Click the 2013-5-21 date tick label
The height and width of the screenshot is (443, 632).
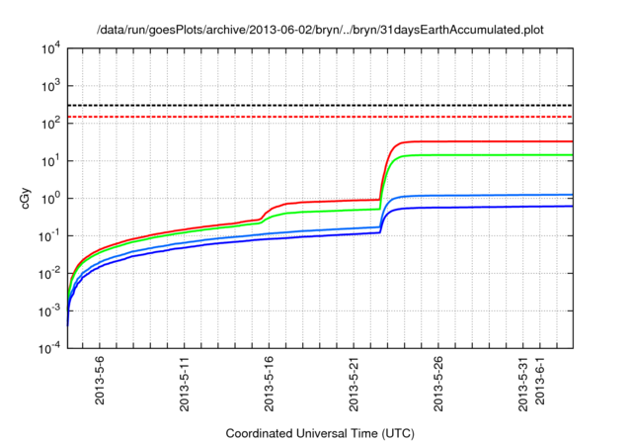[354, 384]
